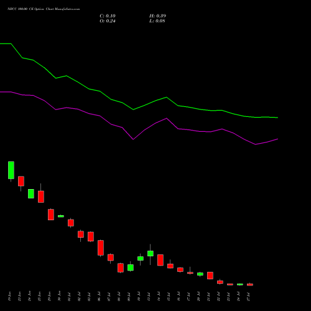
Task: Select the red candlestick for 03 Jul
Action: click(91, 236)
